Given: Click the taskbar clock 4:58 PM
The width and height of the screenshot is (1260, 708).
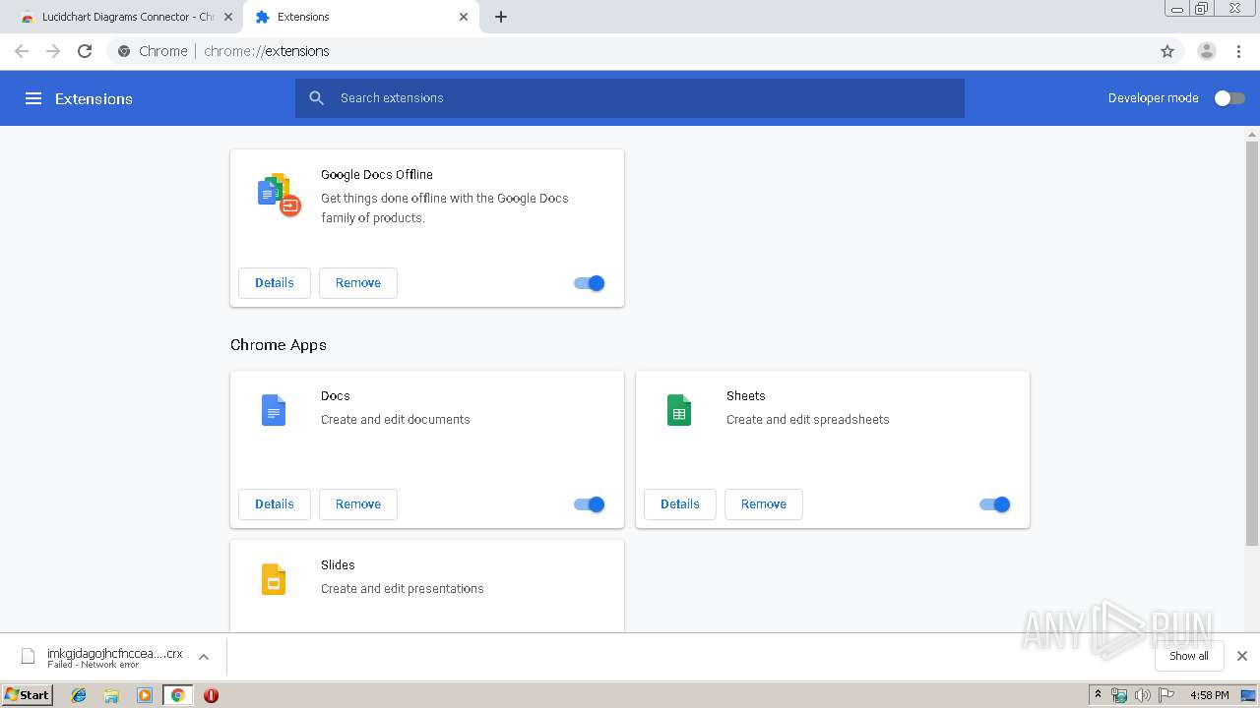Looking at the screenshot, I should [x=1210, y=695].
